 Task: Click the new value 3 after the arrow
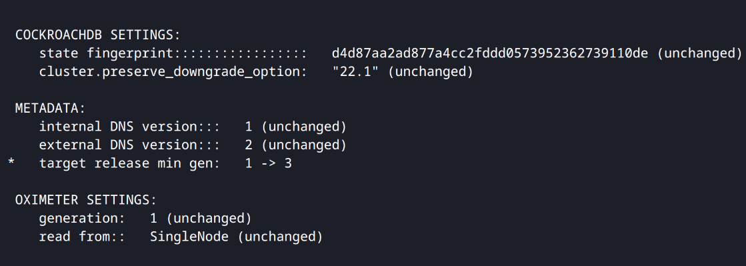[288, 163]
